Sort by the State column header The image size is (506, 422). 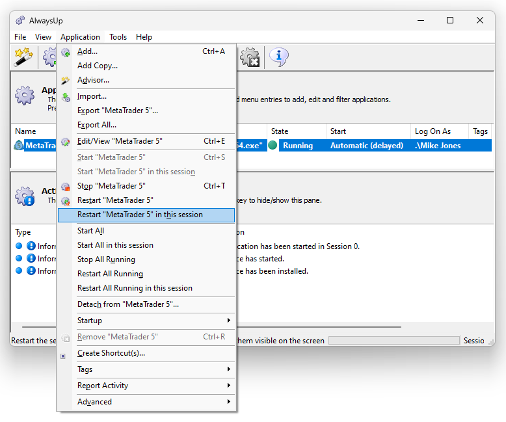(296, 131)
